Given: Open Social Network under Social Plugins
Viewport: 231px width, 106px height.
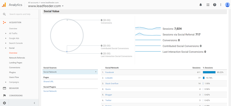Looking at the screenshot, I should [x=50, y=91].
